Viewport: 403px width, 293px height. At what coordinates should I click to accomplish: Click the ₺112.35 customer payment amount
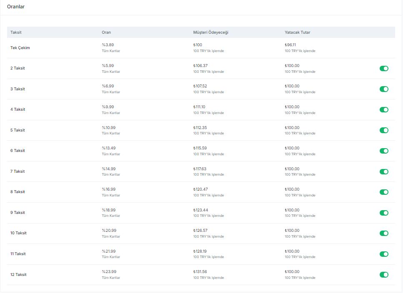[x=200, y=128]
